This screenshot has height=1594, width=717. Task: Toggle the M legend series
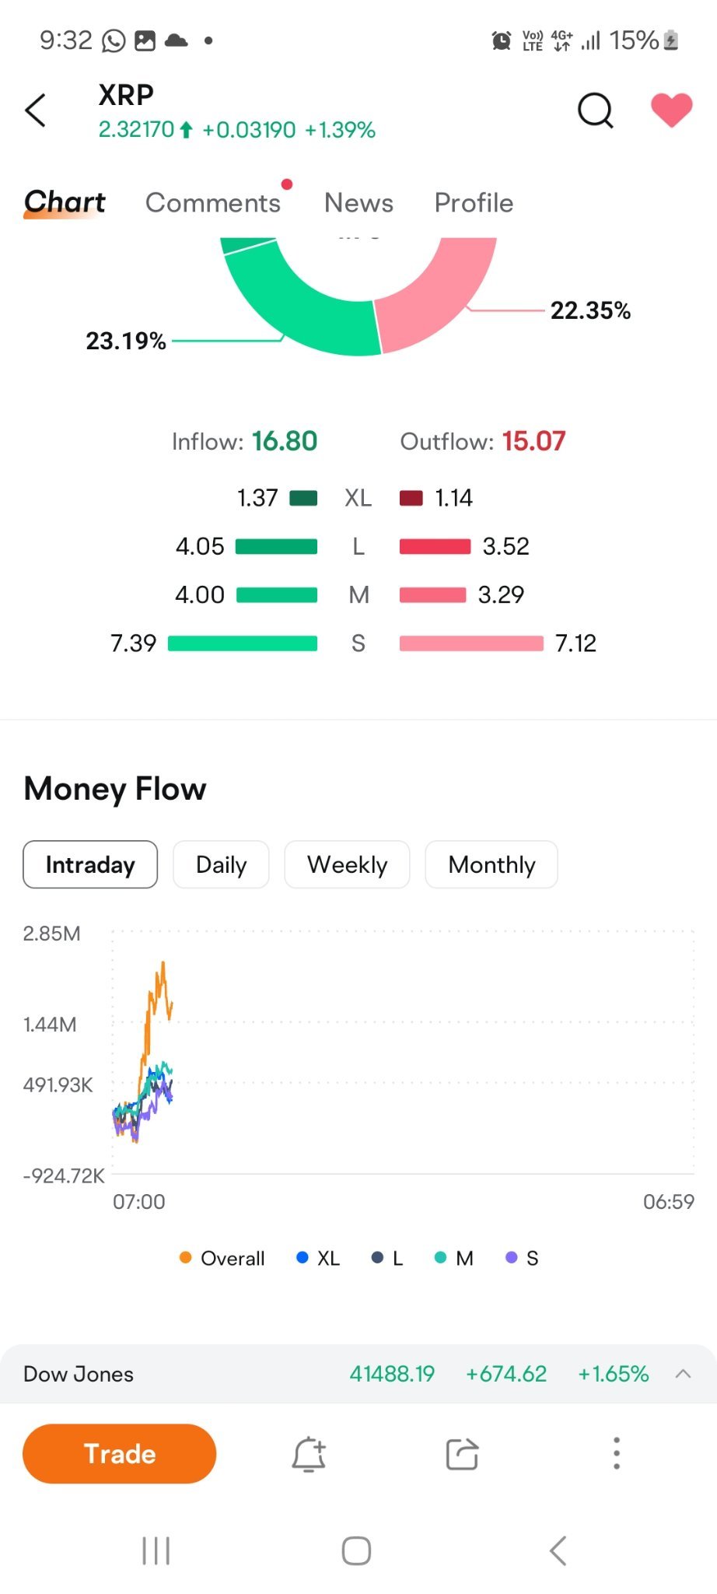click(x=454, y=1258)
